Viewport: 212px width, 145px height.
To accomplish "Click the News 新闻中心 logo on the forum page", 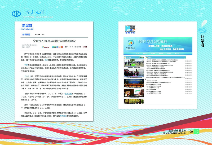I will tap(130, 29).
